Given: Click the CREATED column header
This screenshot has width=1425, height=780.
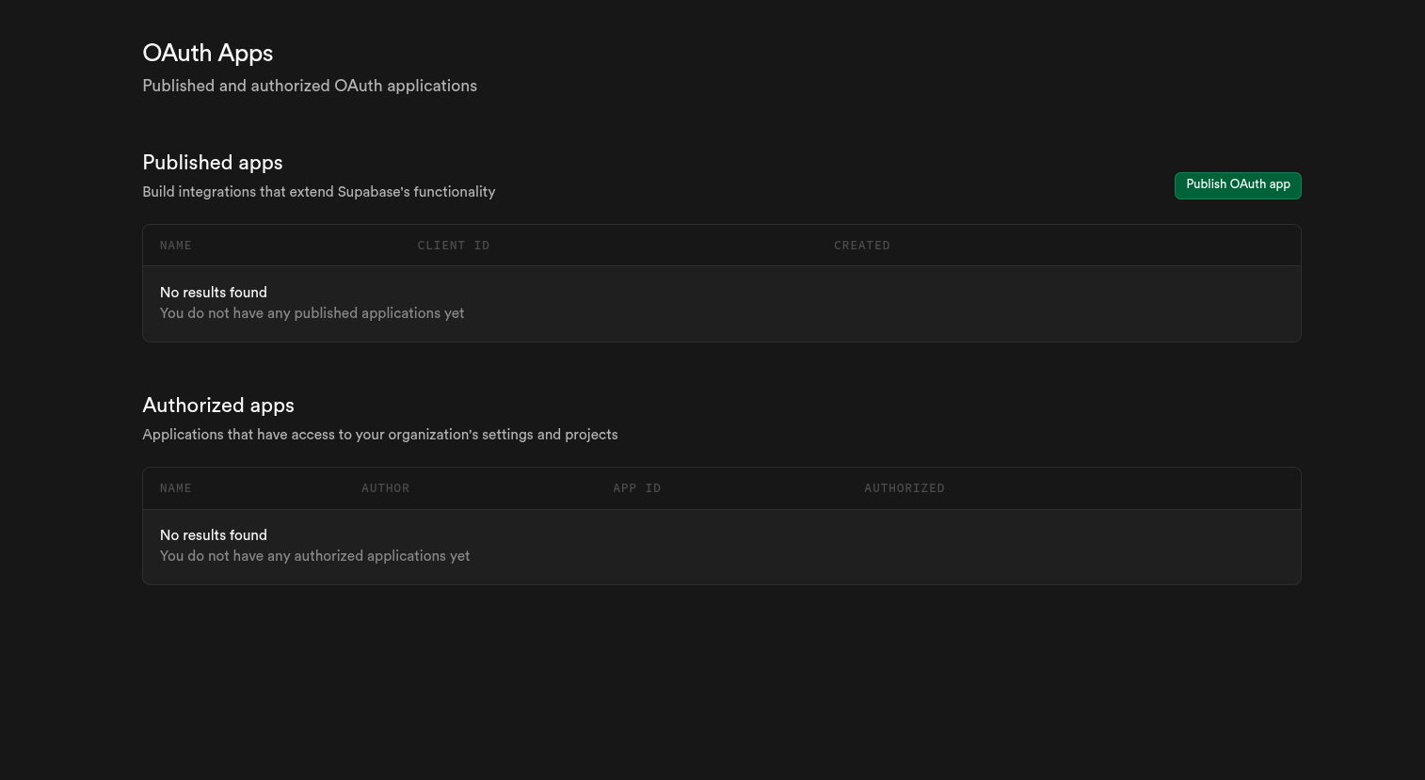Looking at the screenshot, I should click(861, 246).
